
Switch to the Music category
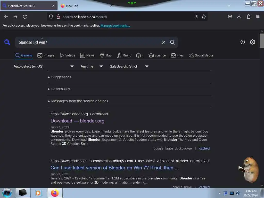click(x=124, y=55)
